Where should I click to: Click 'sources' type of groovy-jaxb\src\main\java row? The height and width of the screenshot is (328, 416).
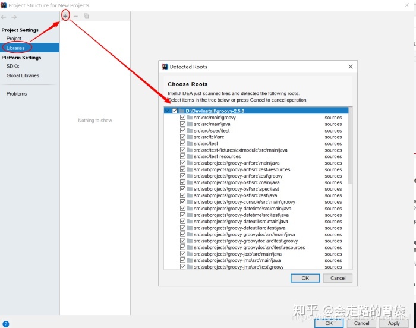pyautogui.click(x=333, y=254)
